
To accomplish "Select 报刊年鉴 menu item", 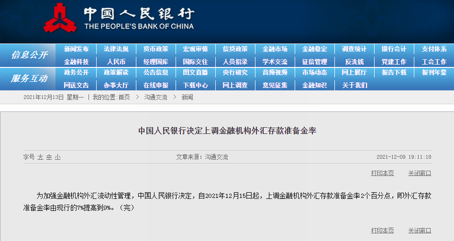I will pos(434,72).
